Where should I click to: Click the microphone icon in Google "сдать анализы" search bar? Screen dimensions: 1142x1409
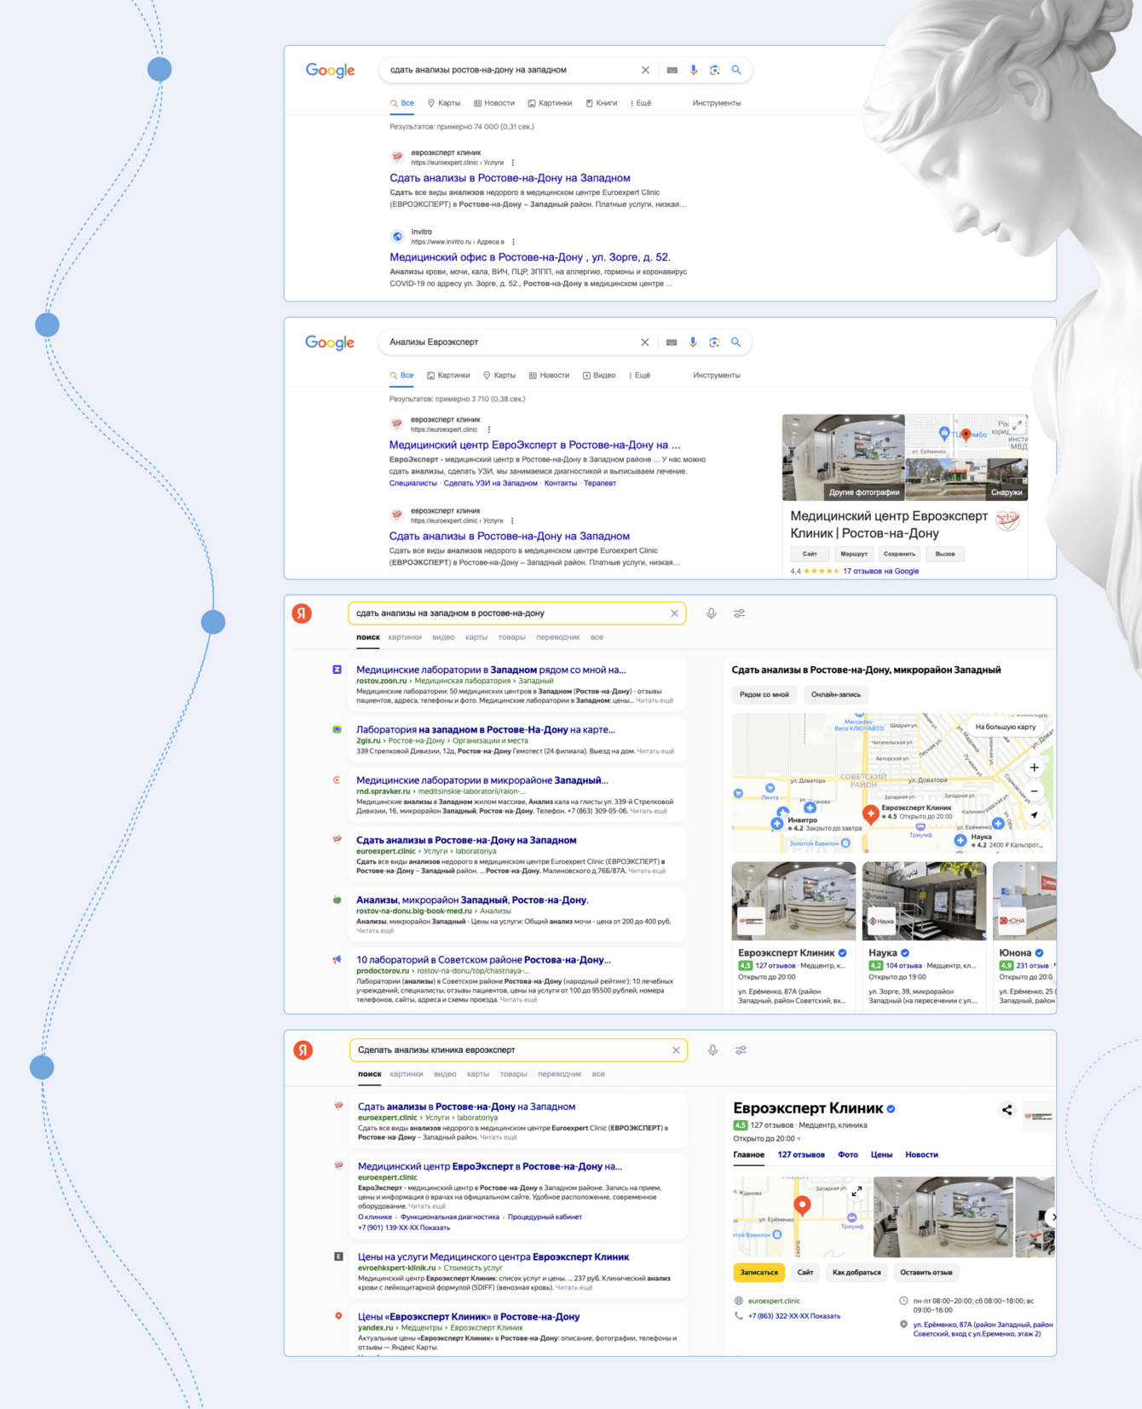(x=694, y=70)
